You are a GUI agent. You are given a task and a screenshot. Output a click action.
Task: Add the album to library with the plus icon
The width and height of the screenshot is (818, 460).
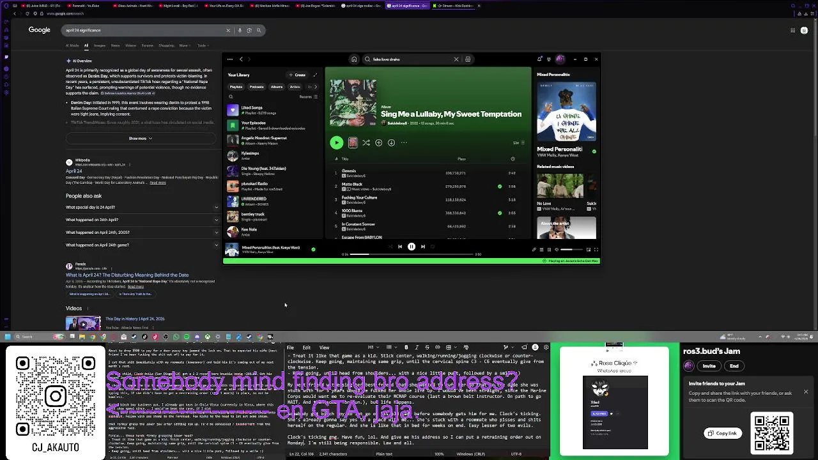pos(378,143)
